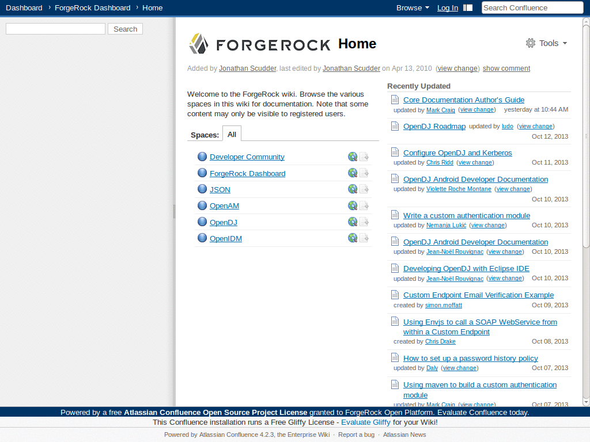Open Core Documentation Author's Guide page
The height and width of the screenshot is (442, 590).
coord(464,100)
